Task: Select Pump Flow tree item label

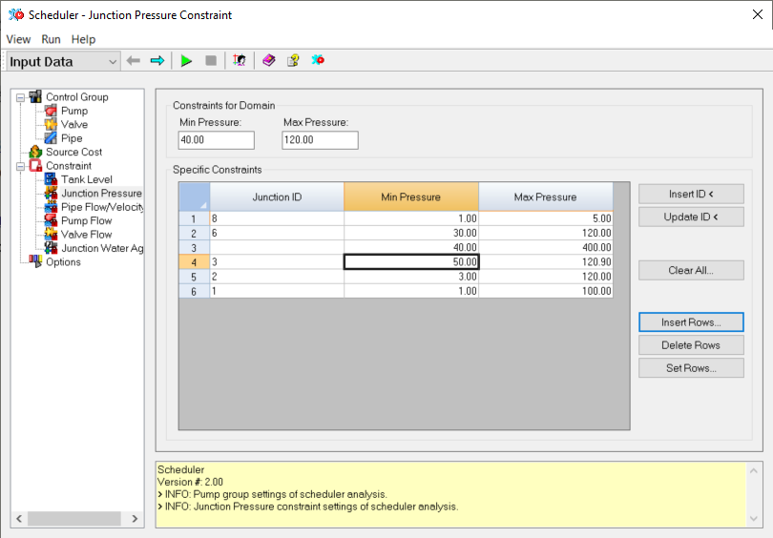Action: pos(86,220)
